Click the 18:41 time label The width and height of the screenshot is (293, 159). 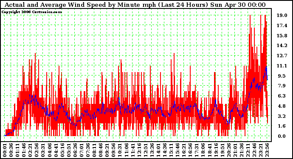click(x=209, y=150)
